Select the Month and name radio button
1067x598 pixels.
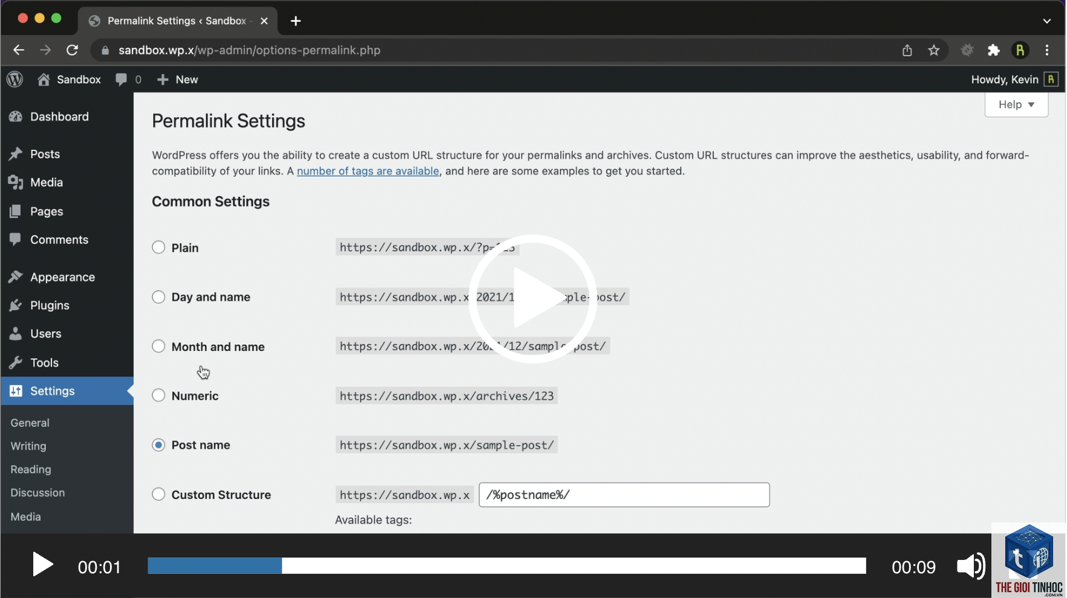click(x=158, y=346)
